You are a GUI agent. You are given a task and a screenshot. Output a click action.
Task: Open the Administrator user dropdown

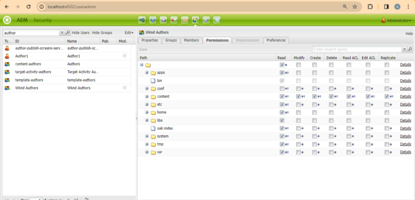[x=396, y=20]
